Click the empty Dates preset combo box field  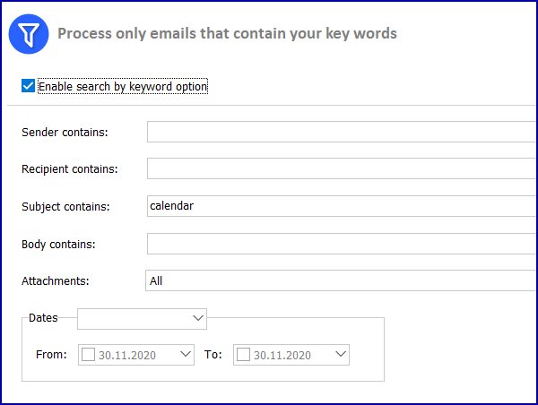(x=134, y=319)
